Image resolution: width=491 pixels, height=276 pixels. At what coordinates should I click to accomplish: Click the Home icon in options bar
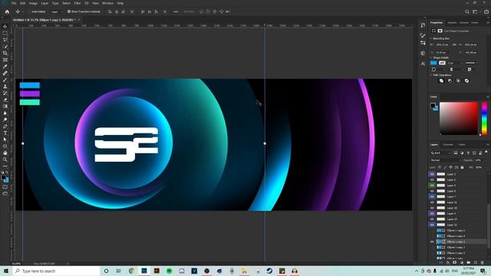click(7, 11)
